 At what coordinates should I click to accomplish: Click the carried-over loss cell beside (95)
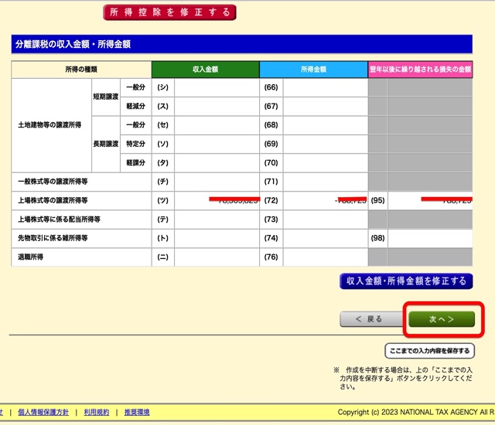pyautogui.click(x=430, y=201)
